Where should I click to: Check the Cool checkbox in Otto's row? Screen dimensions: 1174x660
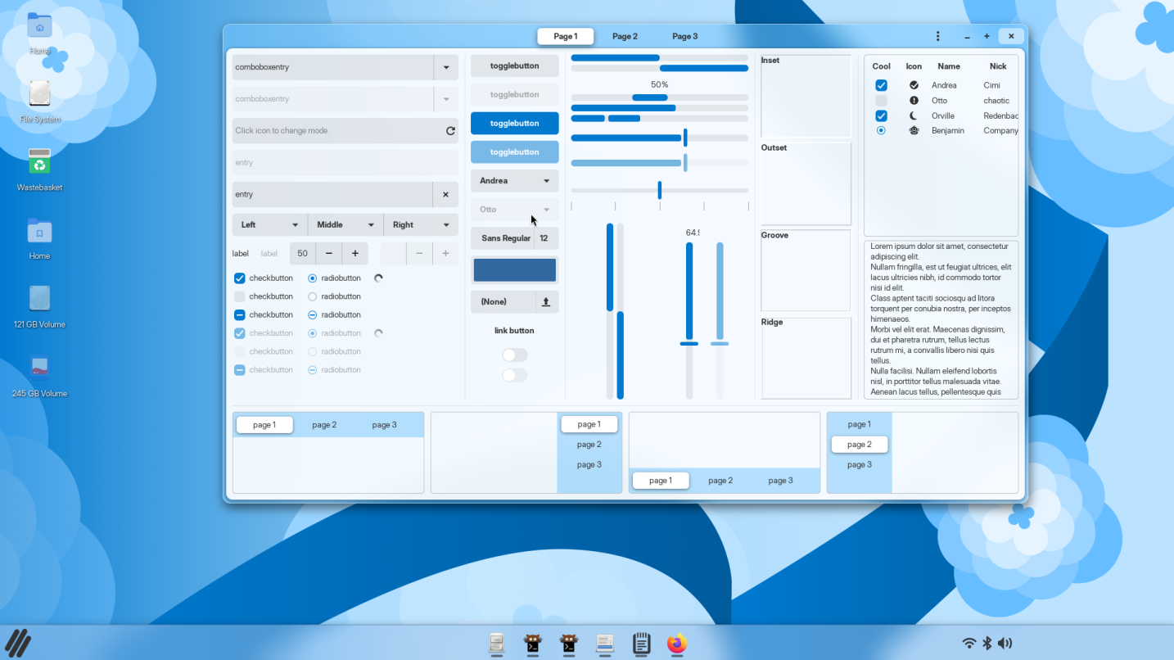tap(881, 101)
